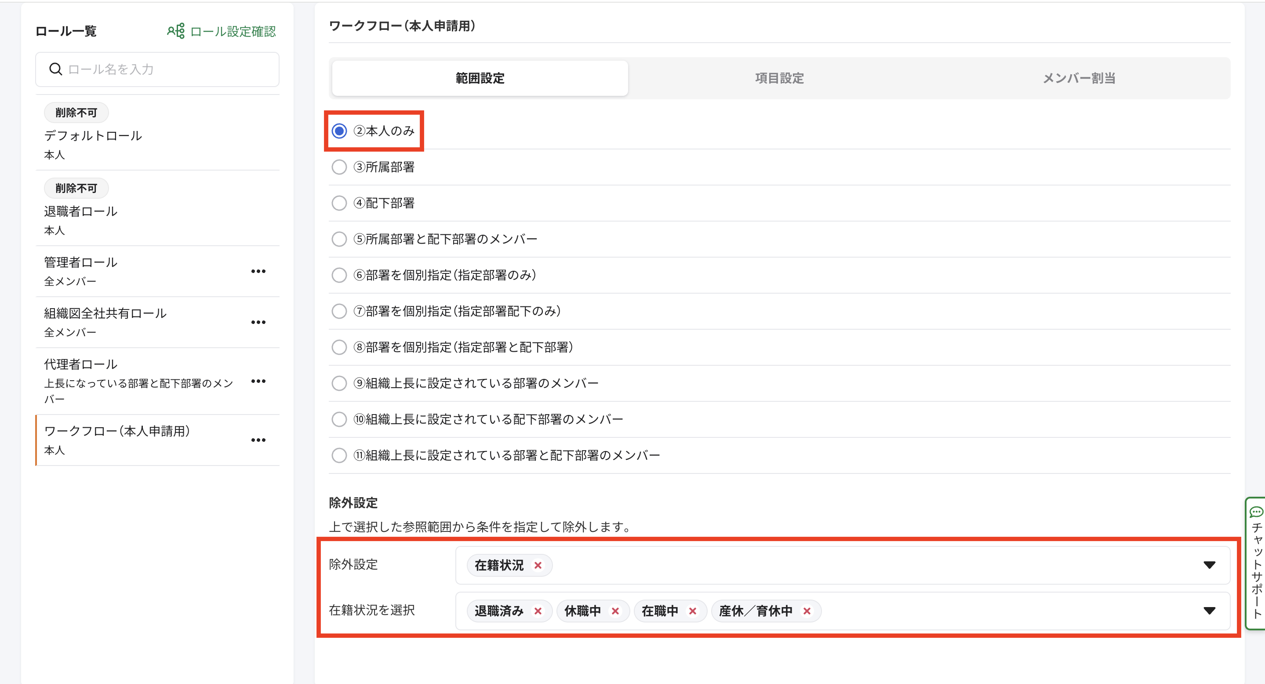Open more options for 代理者ロール
Viewport: 1265px width, 684px height.
click(x=258, y=381)
